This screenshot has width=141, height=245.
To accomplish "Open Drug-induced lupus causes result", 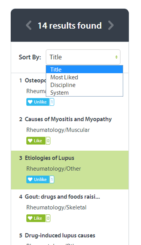I will click(60, 235).
